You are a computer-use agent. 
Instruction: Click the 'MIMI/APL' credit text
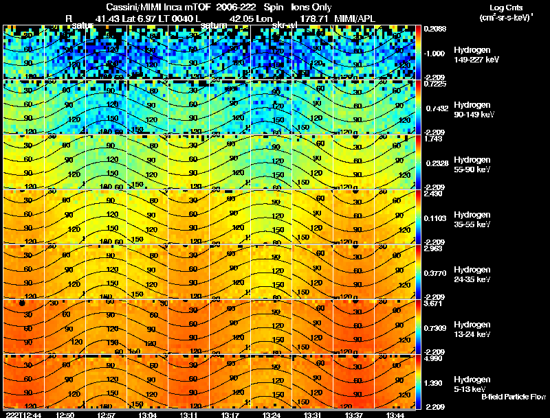(x=355, y=19)
